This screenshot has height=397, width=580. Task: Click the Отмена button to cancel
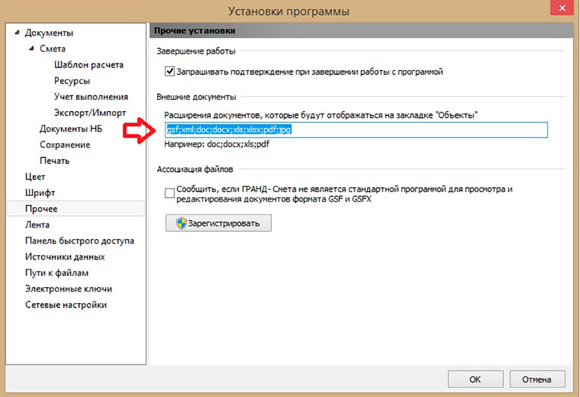click(x=536, y=380)
